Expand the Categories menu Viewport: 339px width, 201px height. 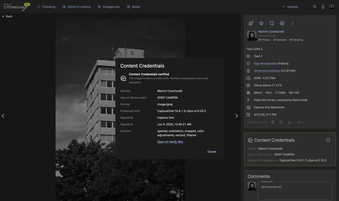point(109,7)
